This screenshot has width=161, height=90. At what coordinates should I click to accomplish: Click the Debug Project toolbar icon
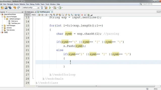tap(55, 8)
